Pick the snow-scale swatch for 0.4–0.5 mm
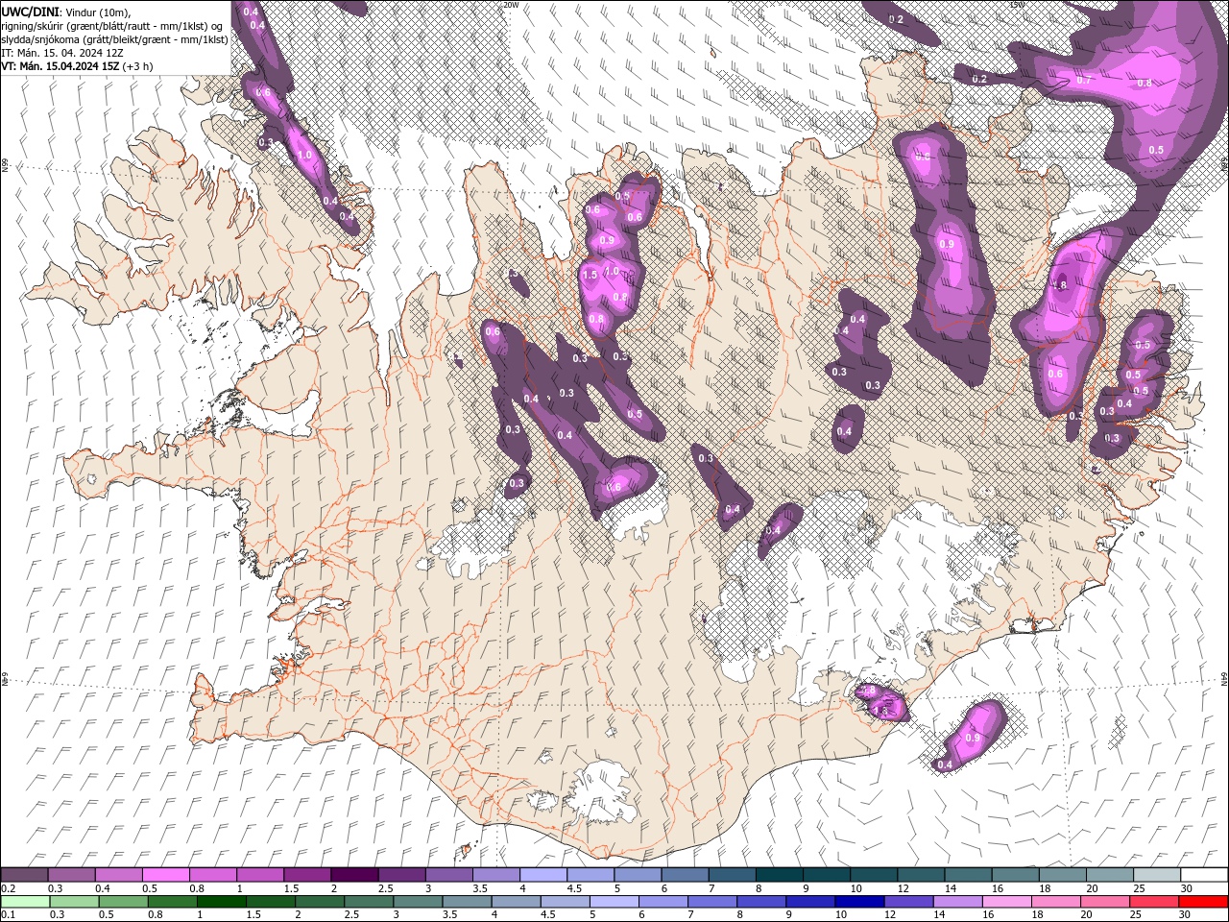 119,875
